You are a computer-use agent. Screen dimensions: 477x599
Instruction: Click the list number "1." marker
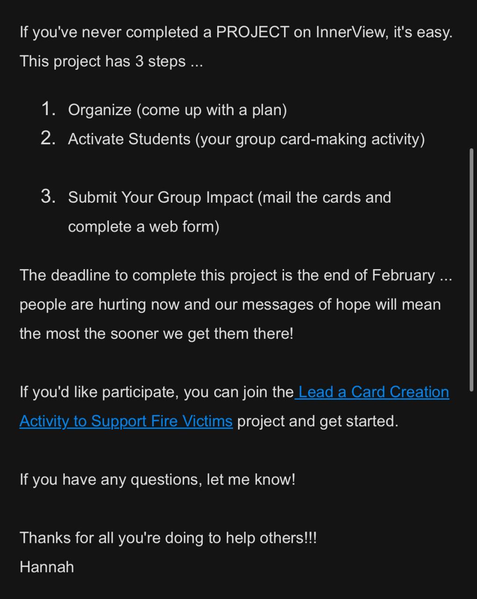(49, 109)
